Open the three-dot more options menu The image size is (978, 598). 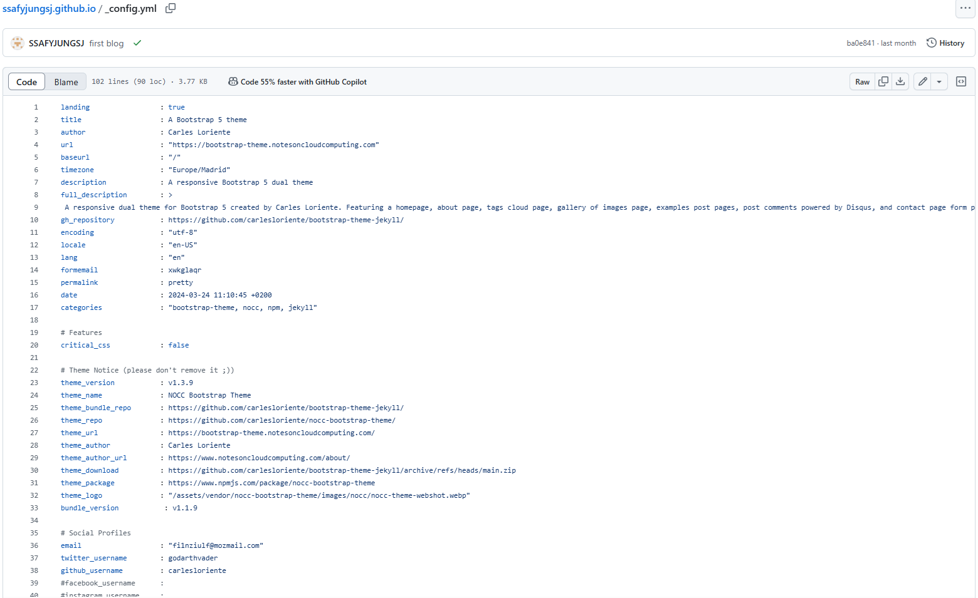965,8
